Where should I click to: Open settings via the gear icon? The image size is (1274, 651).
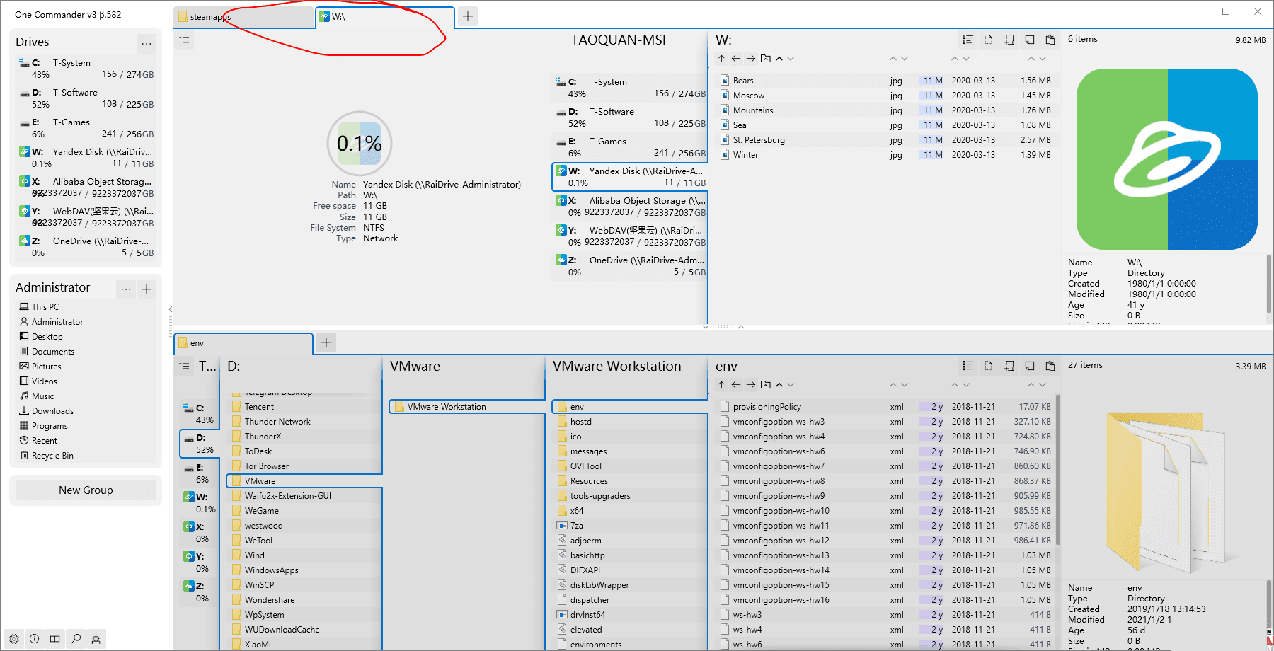[14, 639]
